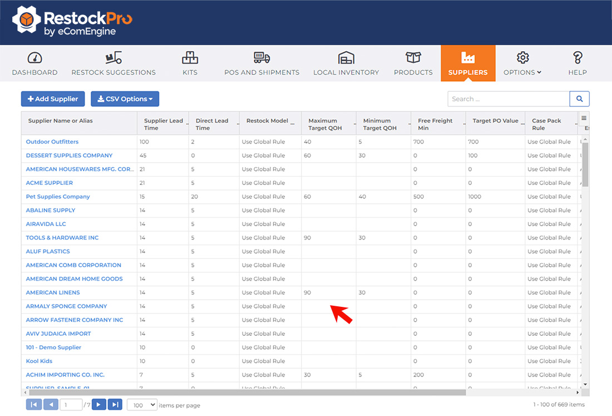This screenshot has width=612, height=416.
Task: Click the Add Supplier button
Action: pyautogui.click(x=53, y=99)
